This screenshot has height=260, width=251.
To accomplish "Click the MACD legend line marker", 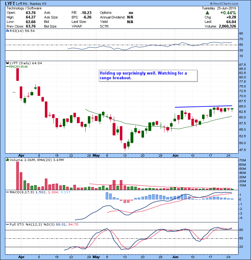I will (7, 192).
